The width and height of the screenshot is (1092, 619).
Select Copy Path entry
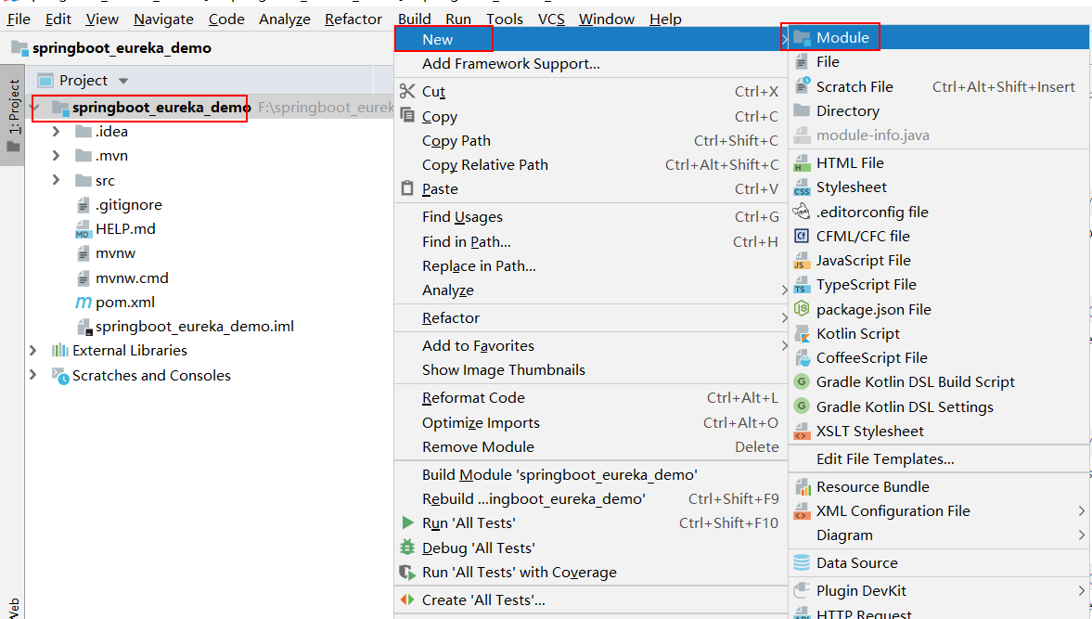[x=591, y=141]
